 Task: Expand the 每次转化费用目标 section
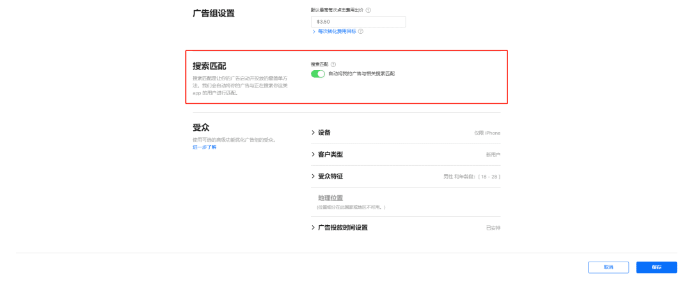pyautogui.click(x=335, y=31)
